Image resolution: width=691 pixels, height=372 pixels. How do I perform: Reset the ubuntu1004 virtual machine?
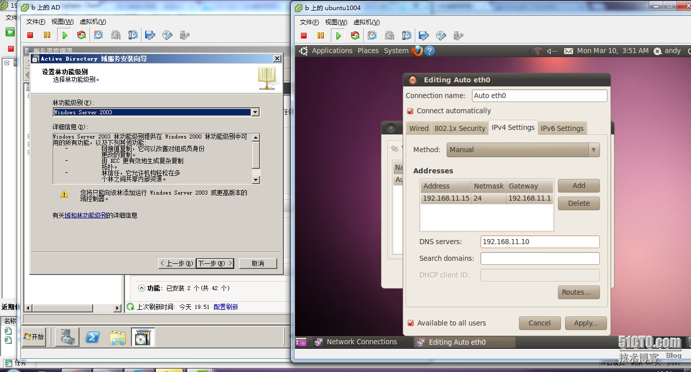[355, 35]
